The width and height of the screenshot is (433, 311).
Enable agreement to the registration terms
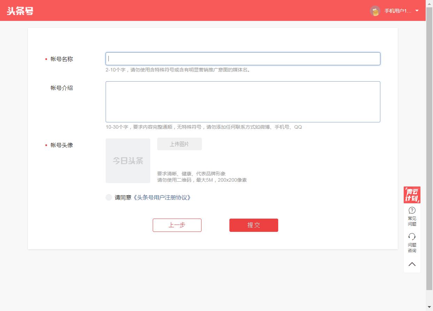pos(108,197)
